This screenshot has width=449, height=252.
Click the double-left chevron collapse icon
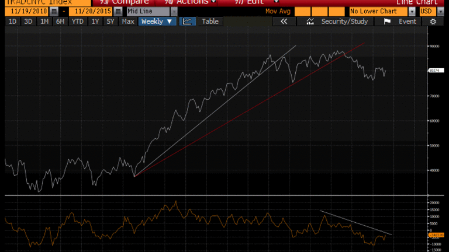(284, 22)
